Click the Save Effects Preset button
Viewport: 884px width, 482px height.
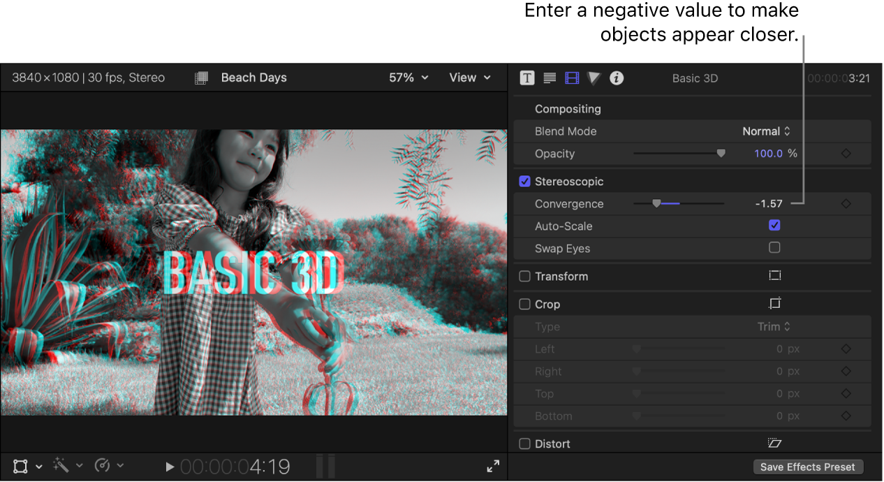coord(808,467)
